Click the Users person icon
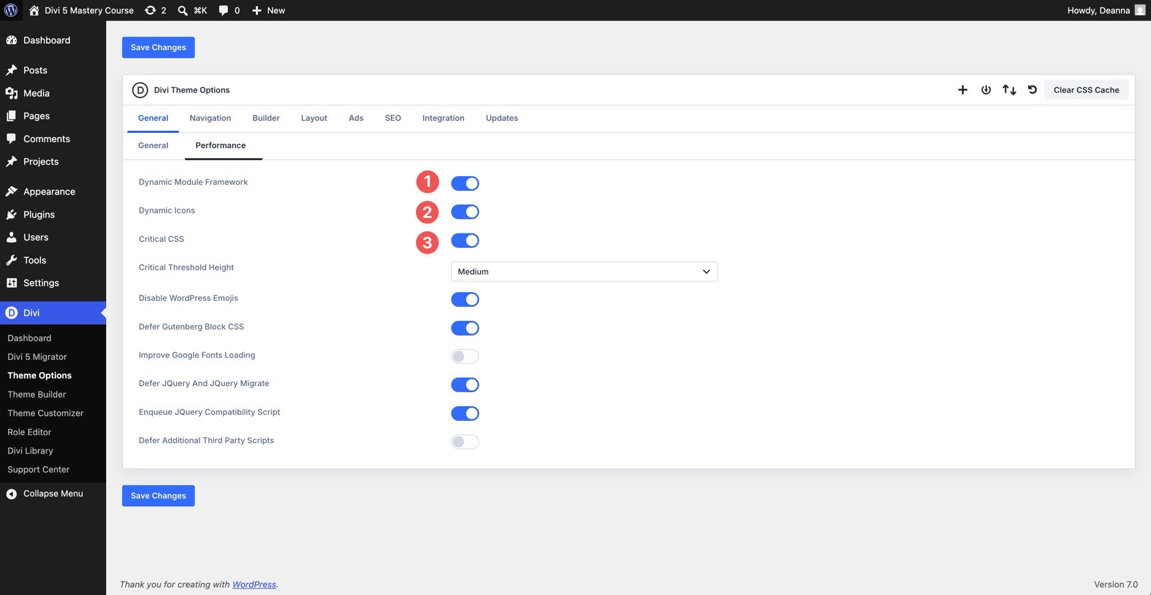This screenshot has height=595, width=1151. [11, 237]
